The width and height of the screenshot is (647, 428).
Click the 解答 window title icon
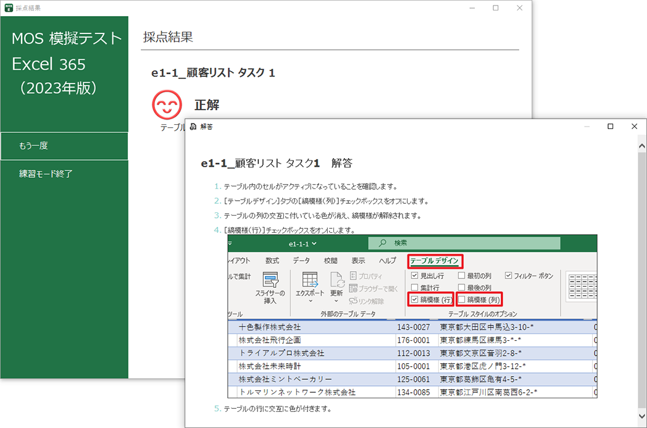tap(193, 127)
